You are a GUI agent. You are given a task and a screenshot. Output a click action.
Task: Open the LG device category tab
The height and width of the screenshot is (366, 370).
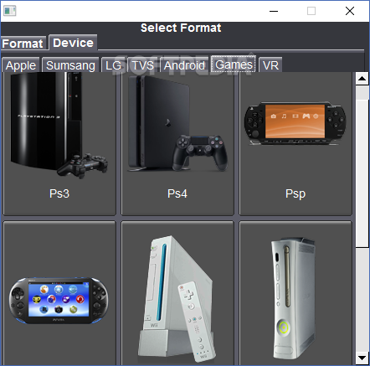[x=113, y=65]
